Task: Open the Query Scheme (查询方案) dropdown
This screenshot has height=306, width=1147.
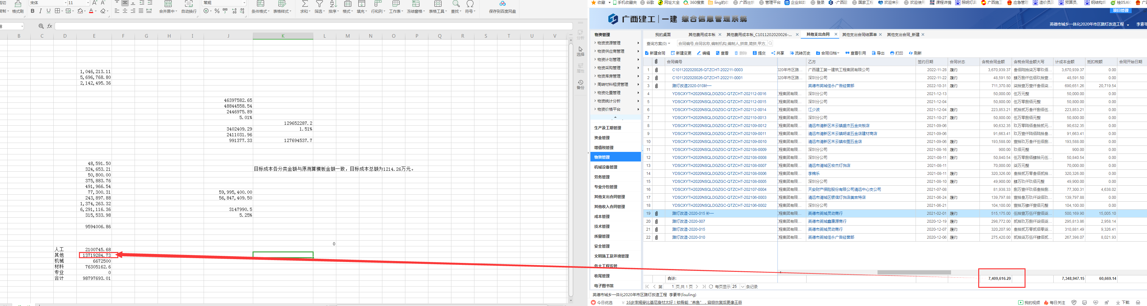Action: pos(658,43)
